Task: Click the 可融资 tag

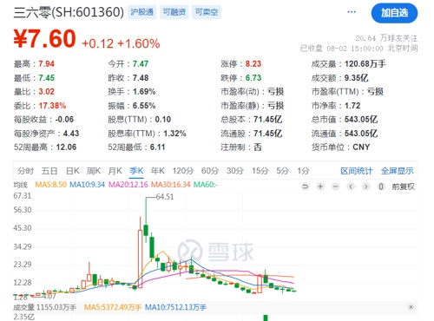Action: tap(174, 12)
